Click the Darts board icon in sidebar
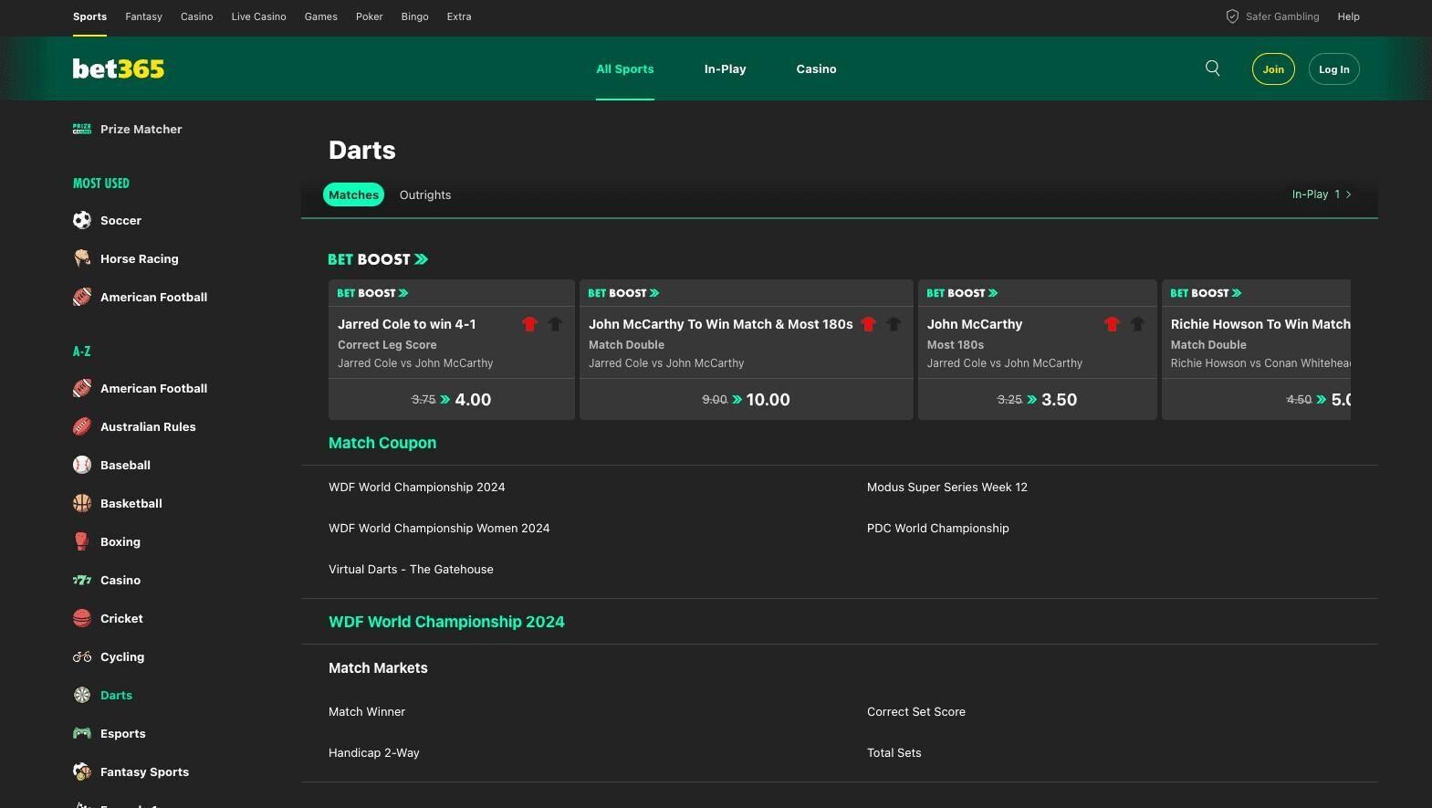 point(82,695)
